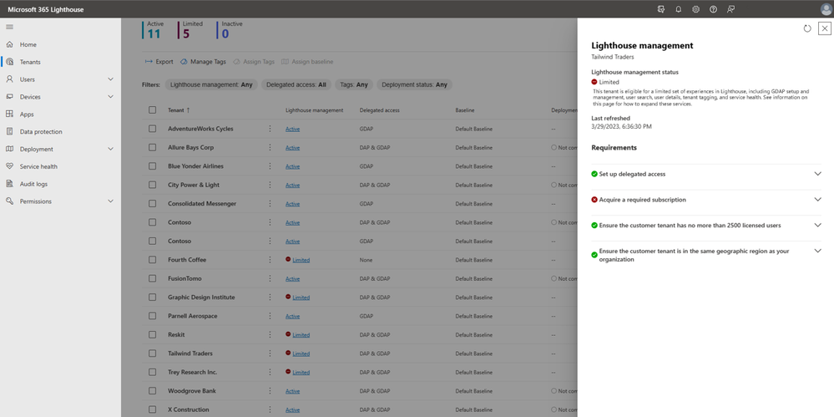Sort by the Tenant column arrow
834x417 pixels.
tap(188, 110)
